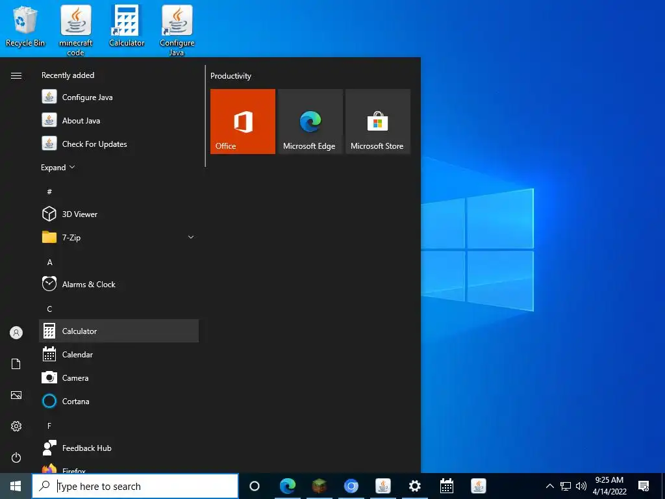
Task: Click the Recently added heading
Action: [x=68, y=75]
